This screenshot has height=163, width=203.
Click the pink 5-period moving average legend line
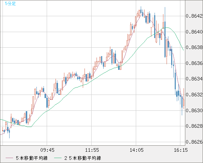coord(9,158)
